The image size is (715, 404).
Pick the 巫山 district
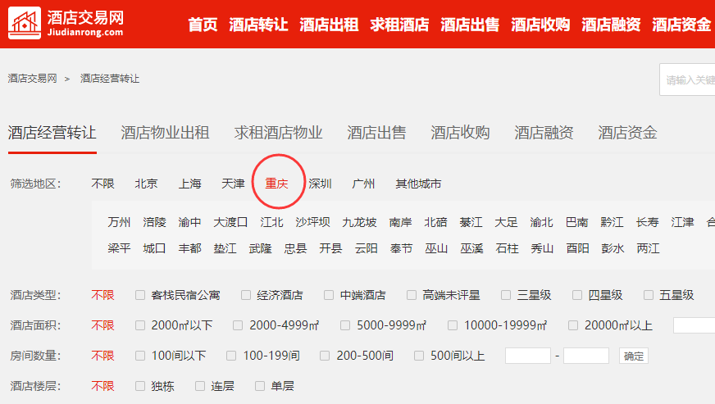436,248
